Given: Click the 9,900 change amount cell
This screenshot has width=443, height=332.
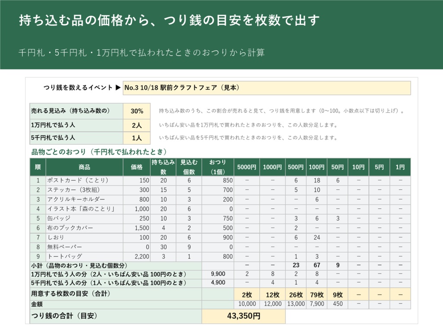Looking at the screenshot, I should 218,274.
